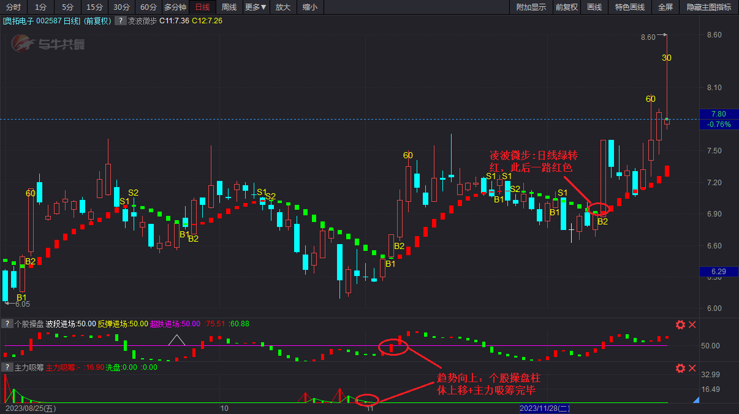Select the 30分 period tab

(x=121, y=7)
